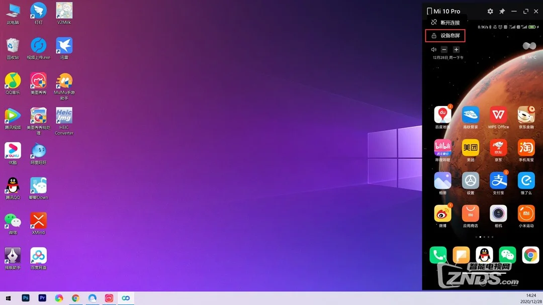543x305 pixels.
Task: Increase phone volume with the plus button
Action: click(x=456, y=50)
